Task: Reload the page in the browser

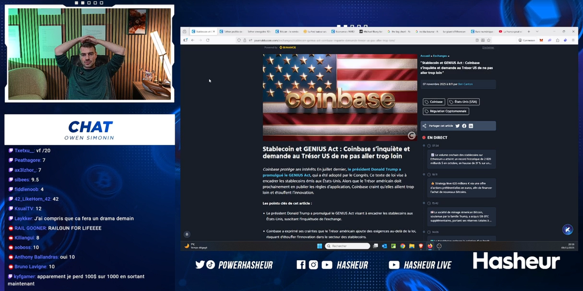Action: (x=208, y=40)
